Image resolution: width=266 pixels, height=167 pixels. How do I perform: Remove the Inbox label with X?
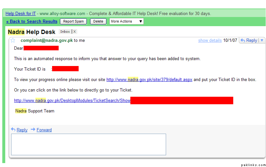click(75, 32)
